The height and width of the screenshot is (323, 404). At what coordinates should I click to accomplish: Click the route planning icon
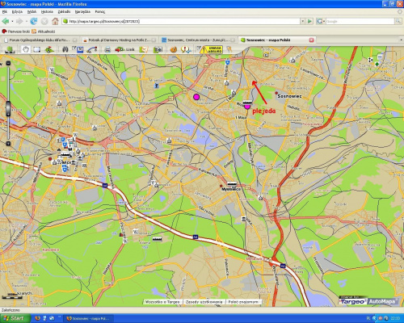click(x=92, y=50)
